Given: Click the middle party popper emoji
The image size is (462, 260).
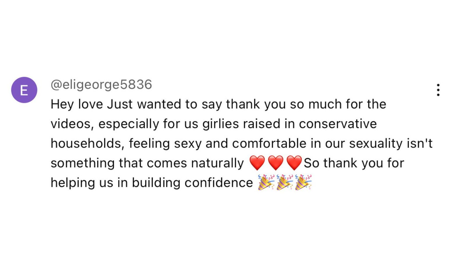Looking at the screenshot, I should click(284, 182).
